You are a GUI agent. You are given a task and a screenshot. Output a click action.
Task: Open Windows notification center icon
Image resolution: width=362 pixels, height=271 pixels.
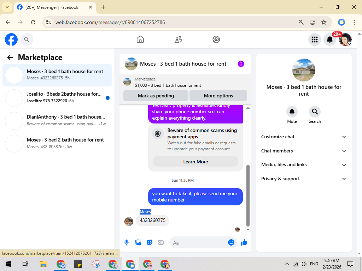point(350,264)
